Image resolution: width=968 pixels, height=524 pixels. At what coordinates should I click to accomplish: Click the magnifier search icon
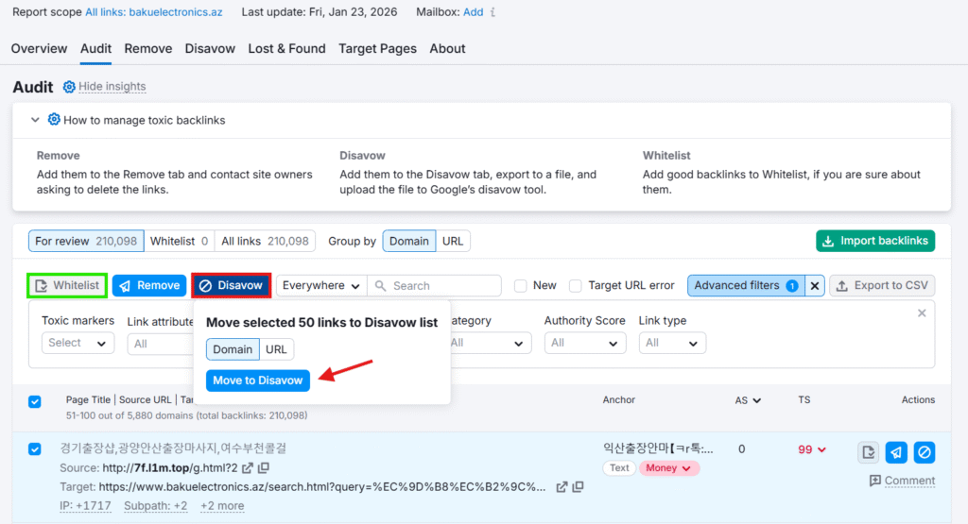[380, 285]
